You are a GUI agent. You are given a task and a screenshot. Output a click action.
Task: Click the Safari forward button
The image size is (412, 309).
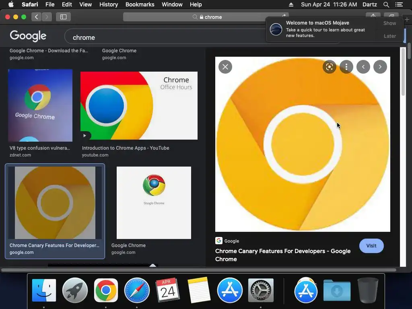click(47, 17)
